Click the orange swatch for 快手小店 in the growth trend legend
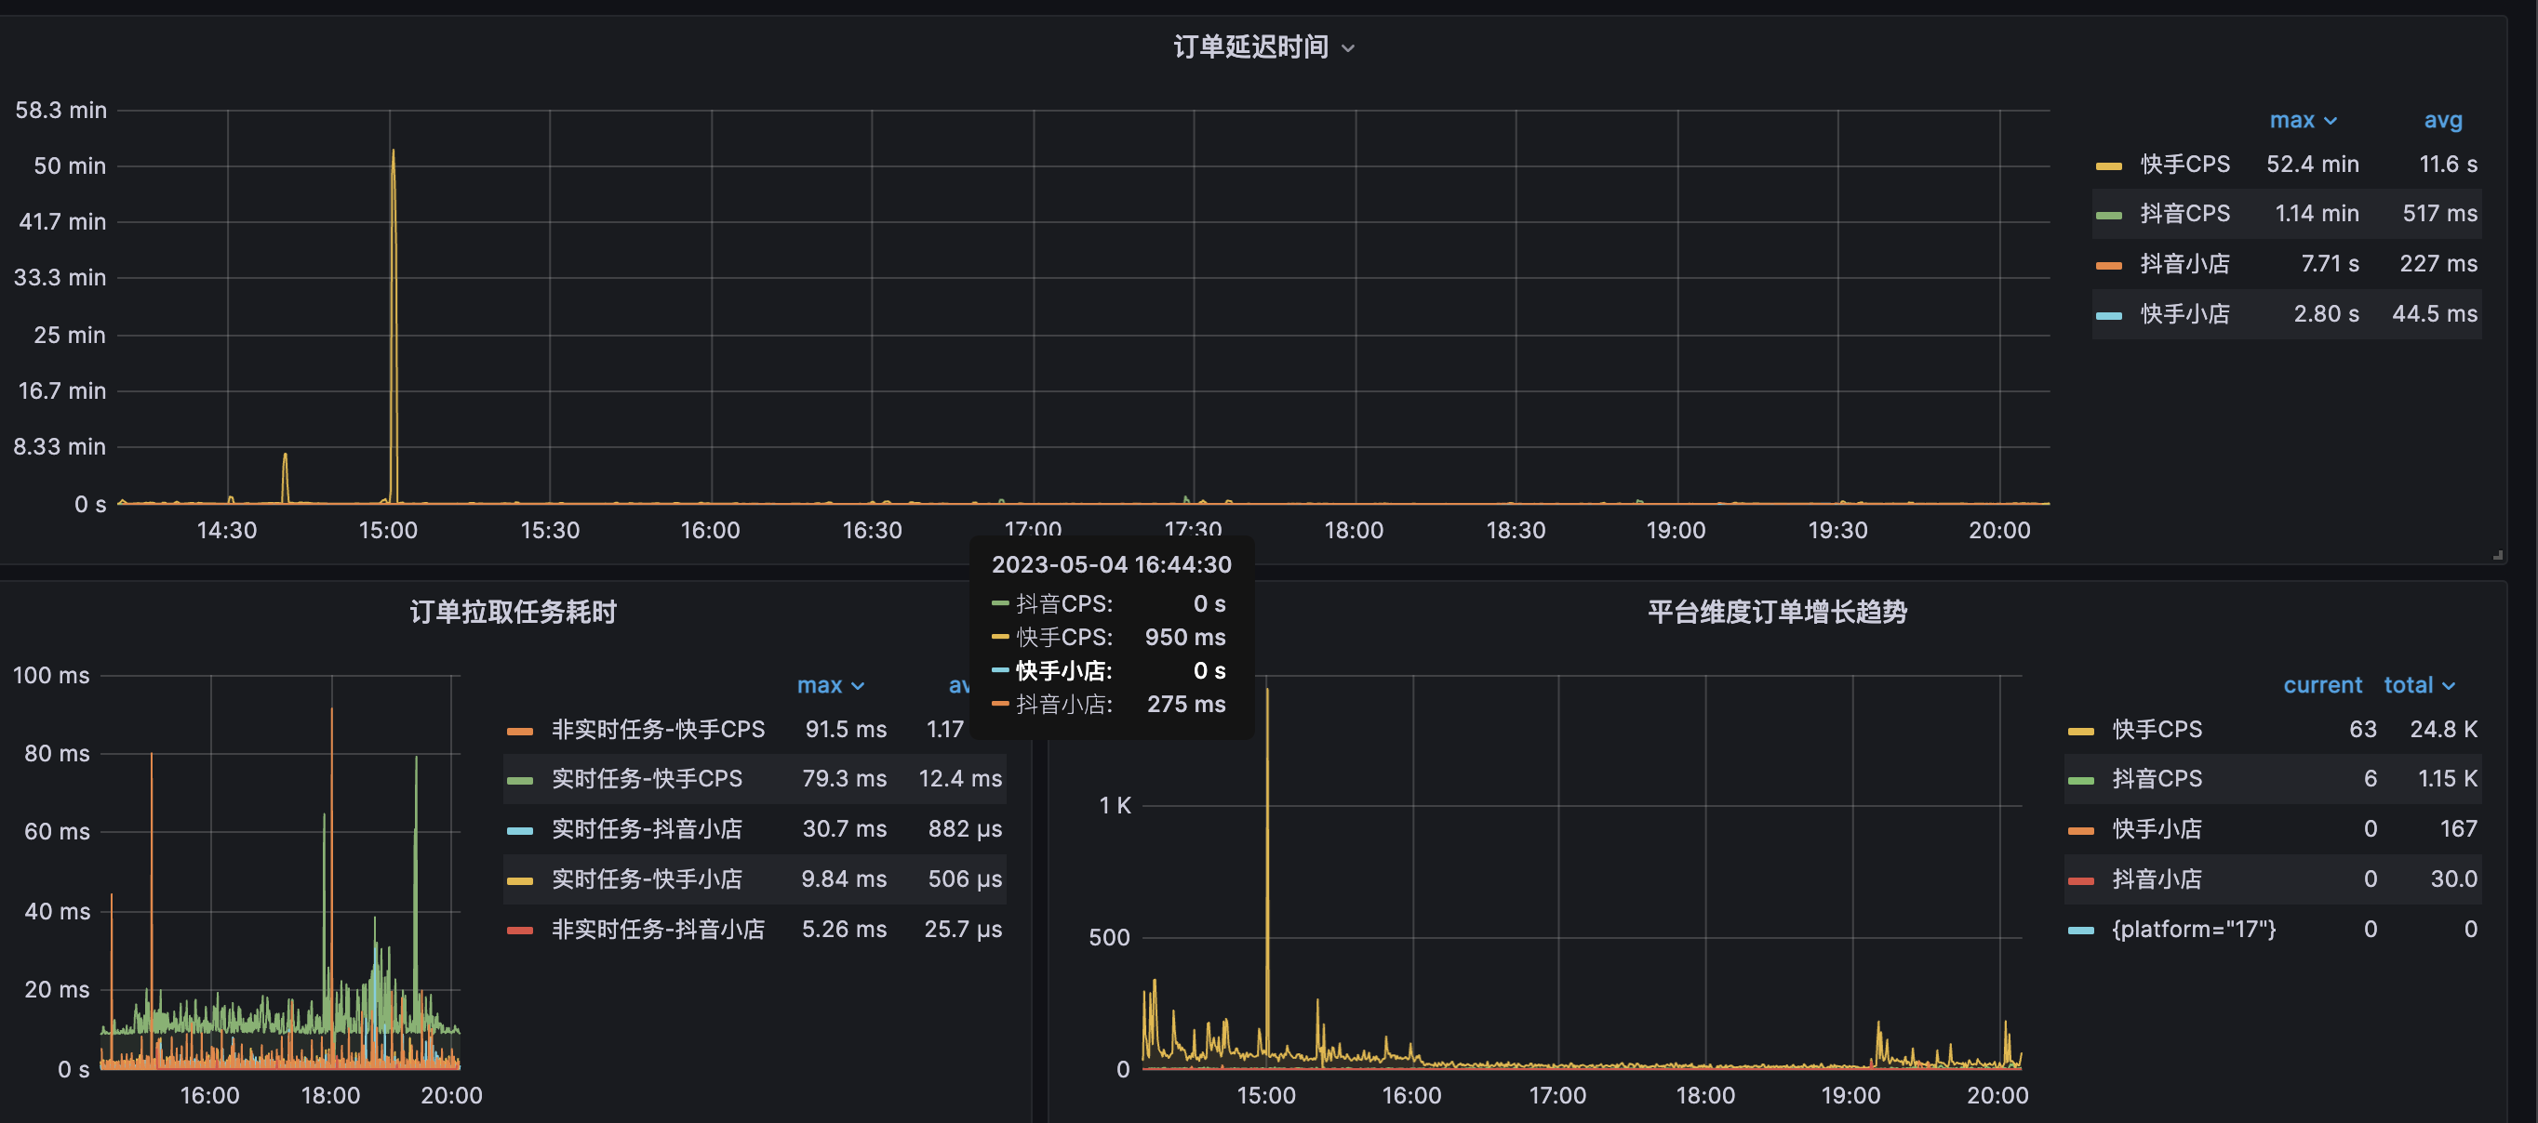The width and height of the screenshot is (2538, 1123). [x=2081, y=830]
